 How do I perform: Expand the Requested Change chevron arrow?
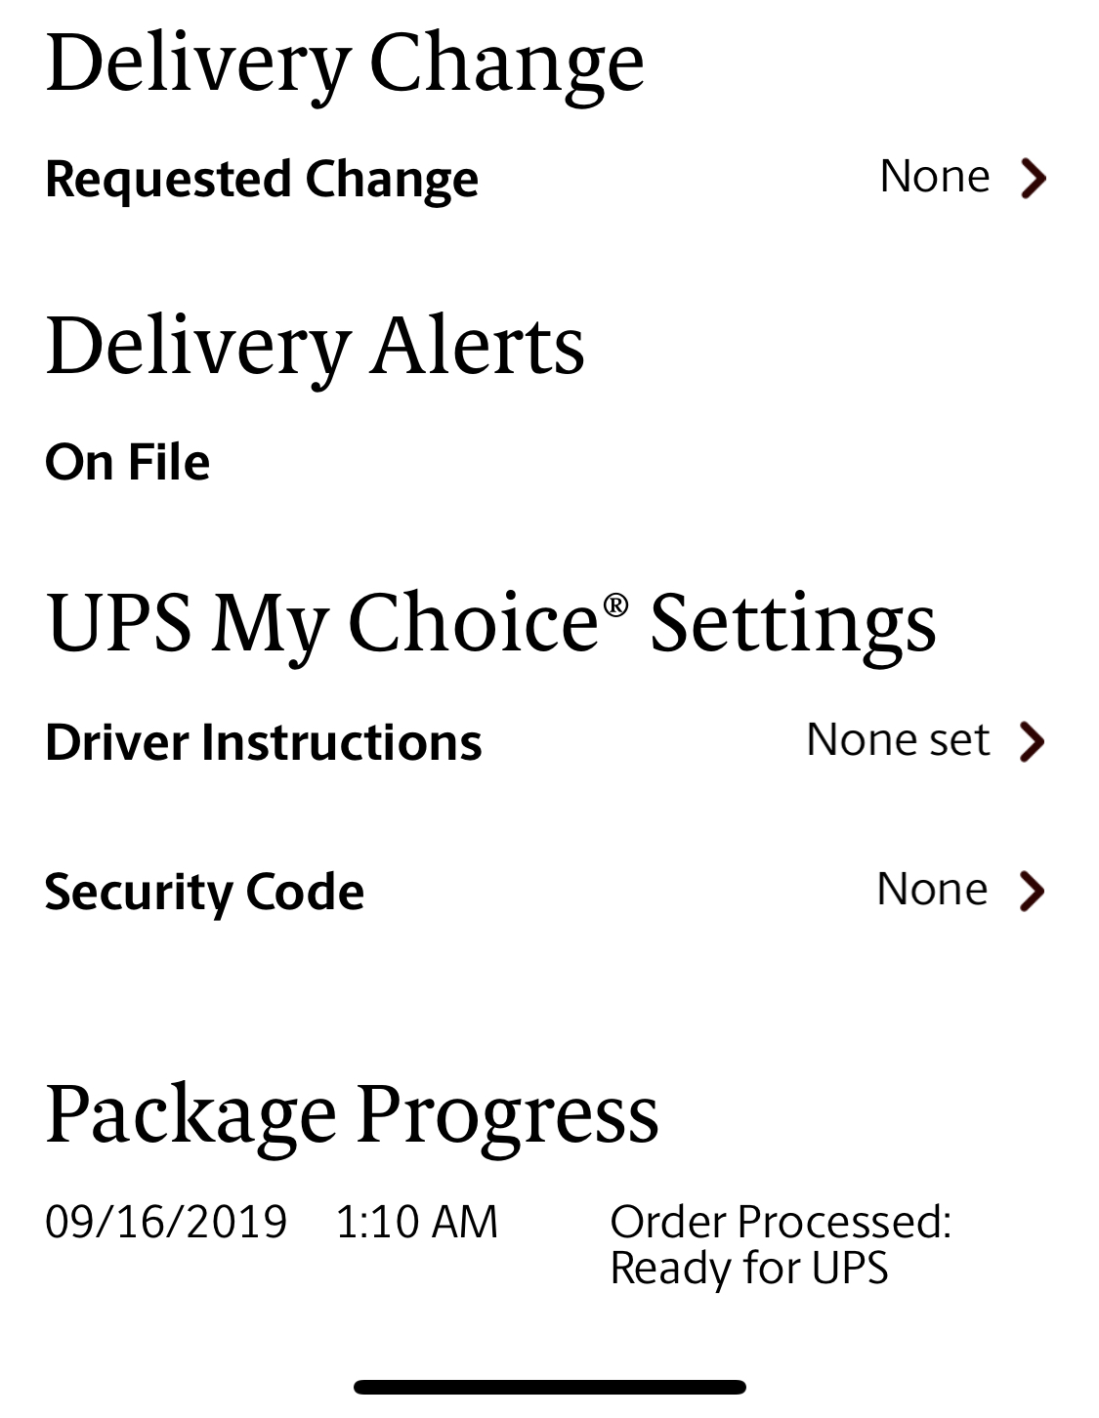click(x=1033, y=179)
